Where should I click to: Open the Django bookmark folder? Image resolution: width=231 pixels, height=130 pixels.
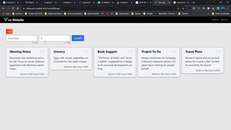coord(136,14)
